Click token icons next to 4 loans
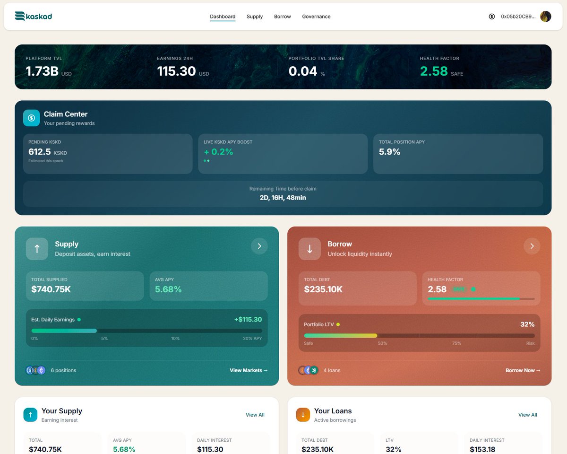 click(x=309, y=370)
